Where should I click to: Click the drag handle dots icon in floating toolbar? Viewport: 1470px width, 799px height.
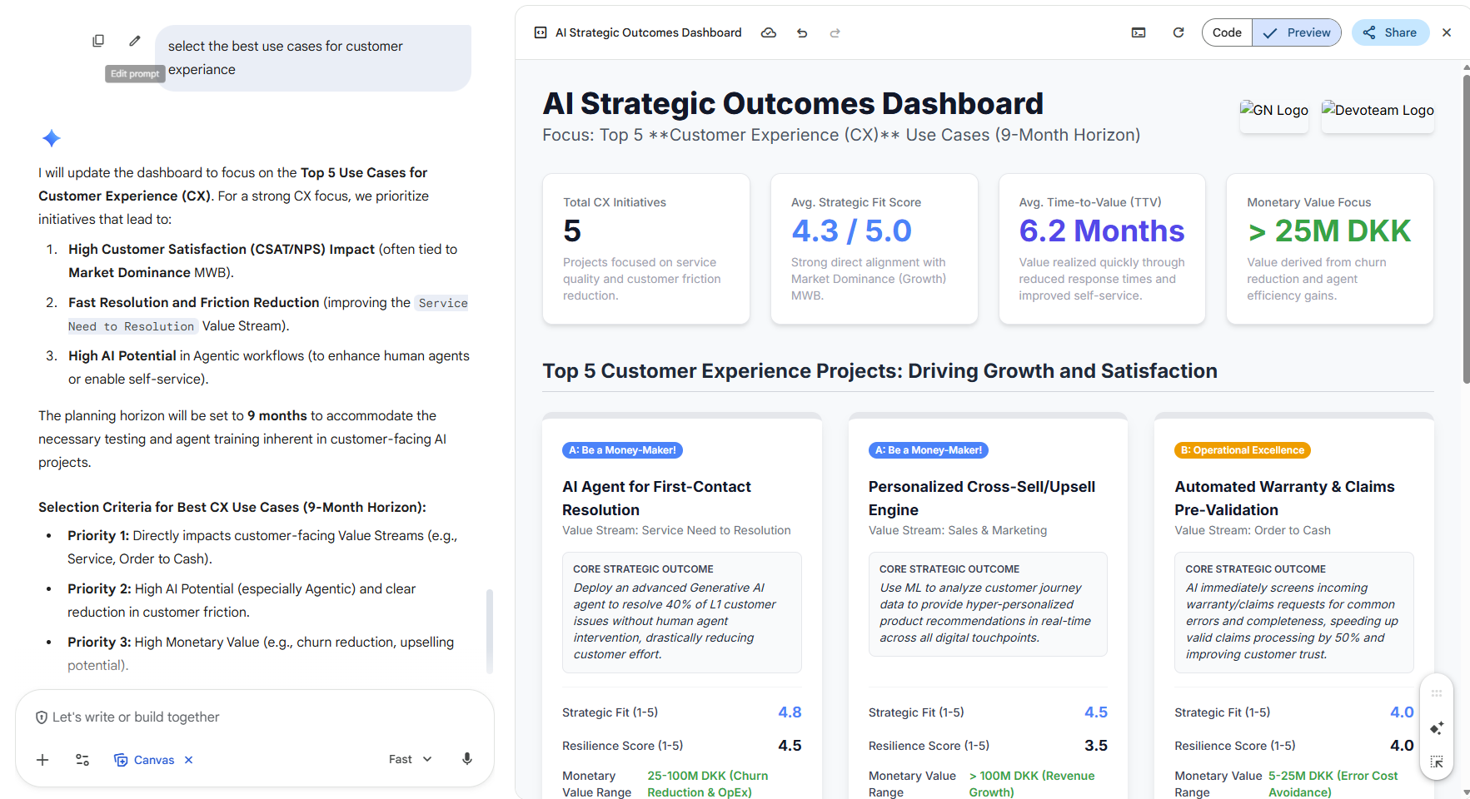coord(1437,693)
